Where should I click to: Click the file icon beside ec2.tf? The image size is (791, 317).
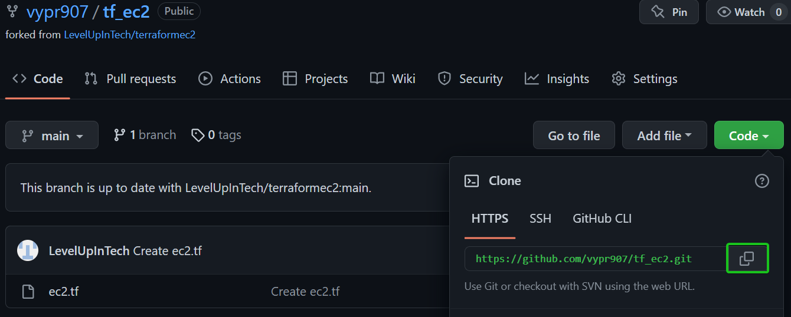pyautogui.click(x=28, y=291)
